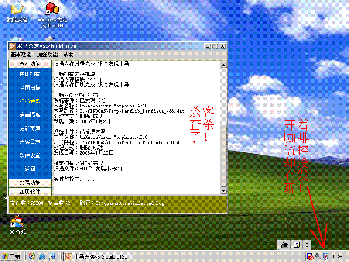Viewport: 349px width, 262px height.
Task: Open the QQ游戏 desktop shortcut
Action: tap(17, 224)
